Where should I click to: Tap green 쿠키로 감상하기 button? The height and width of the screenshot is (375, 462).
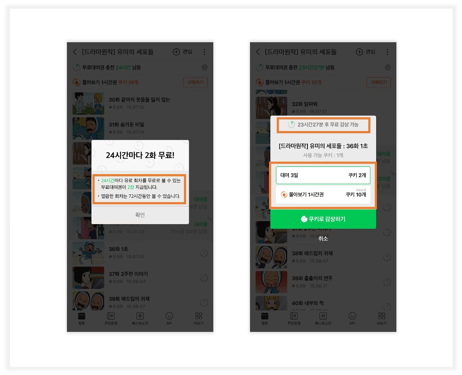(323, 219)
